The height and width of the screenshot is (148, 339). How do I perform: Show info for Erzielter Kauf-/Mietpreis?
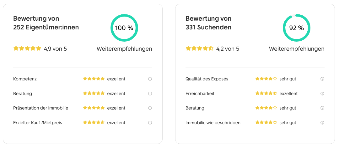pos(150,123)
